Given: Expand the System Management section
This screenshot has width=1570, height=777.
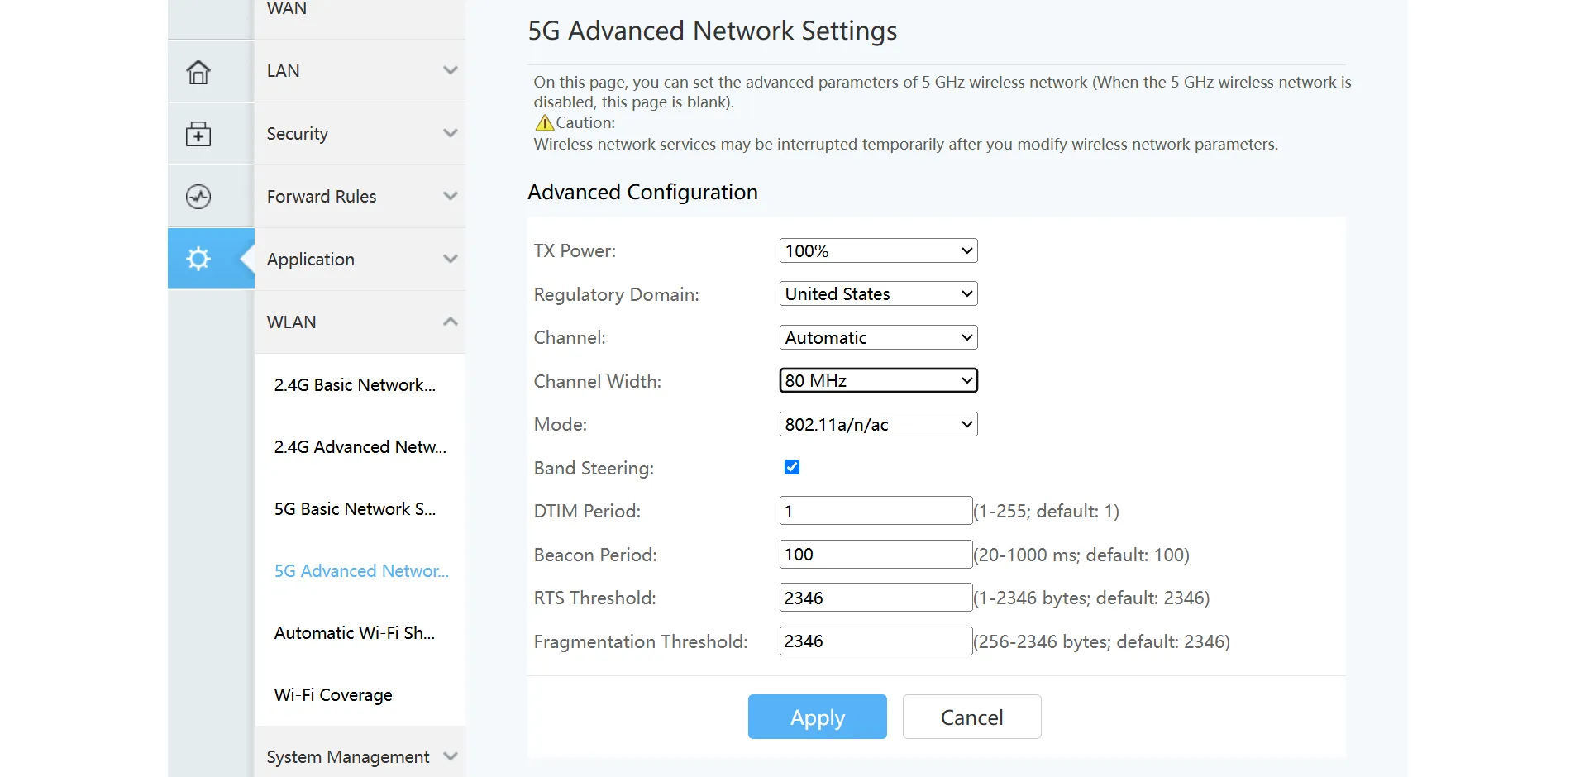Looking at the screenshot, I should 360,756.
